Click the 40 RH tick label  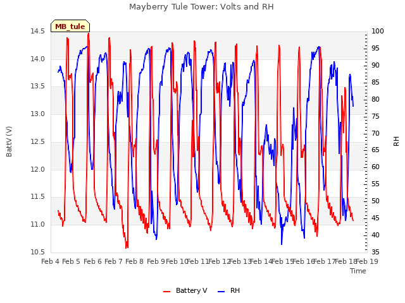[375, 235]
